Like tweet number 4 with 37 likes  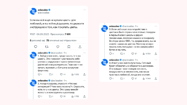[x=132, y=79]
